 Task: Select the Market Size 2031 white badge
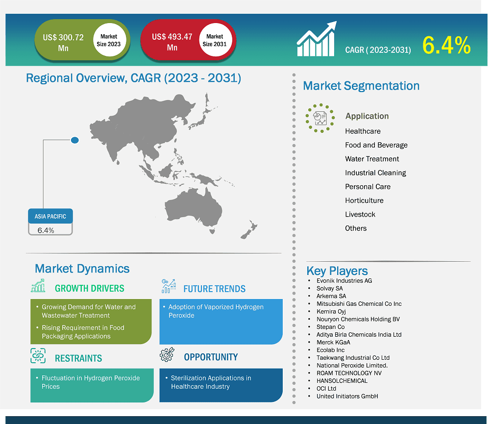tap(215, 40)
